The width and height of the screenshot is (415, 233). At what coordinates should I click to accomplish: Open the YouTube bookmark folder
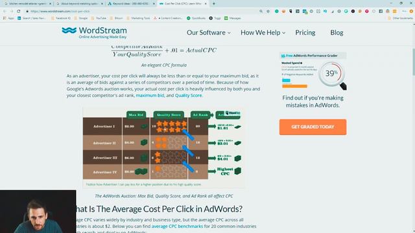[99, 18]
